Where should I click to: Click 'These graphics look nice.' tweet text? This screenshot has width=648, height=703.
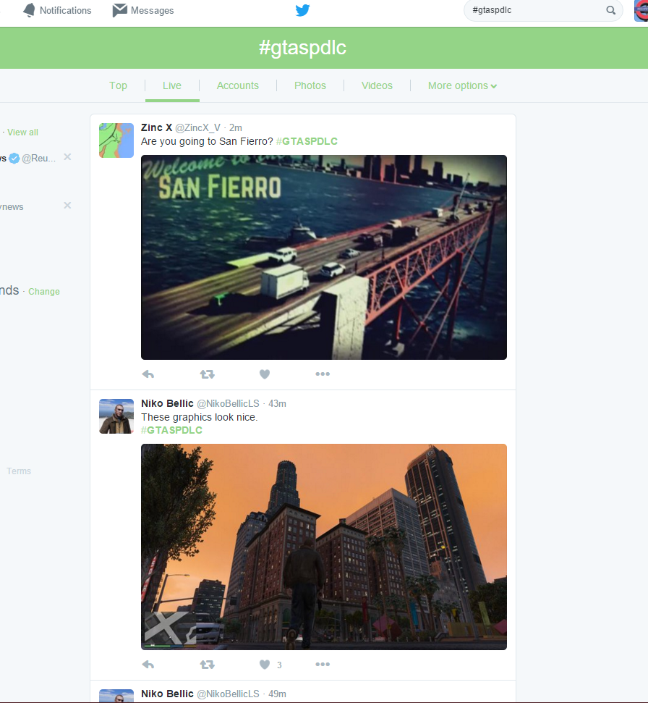click(x=200, y=417)
